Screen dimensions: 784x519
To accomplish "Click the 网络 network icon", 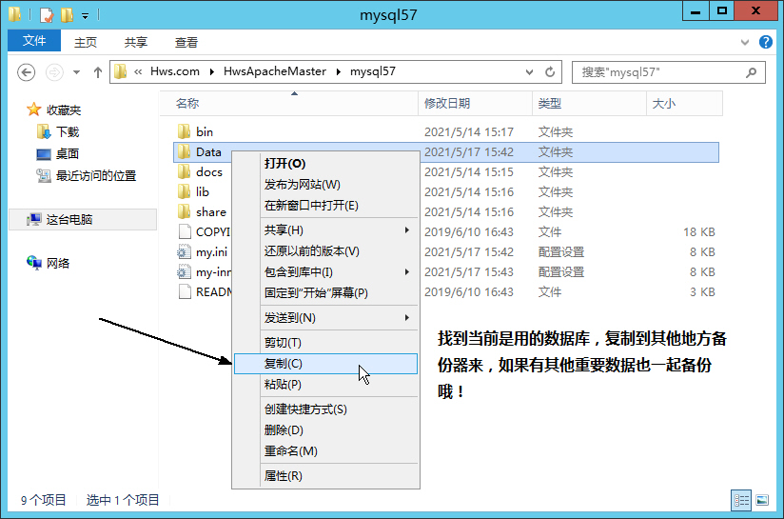I will pyautogui.click(x=34, y=263).
